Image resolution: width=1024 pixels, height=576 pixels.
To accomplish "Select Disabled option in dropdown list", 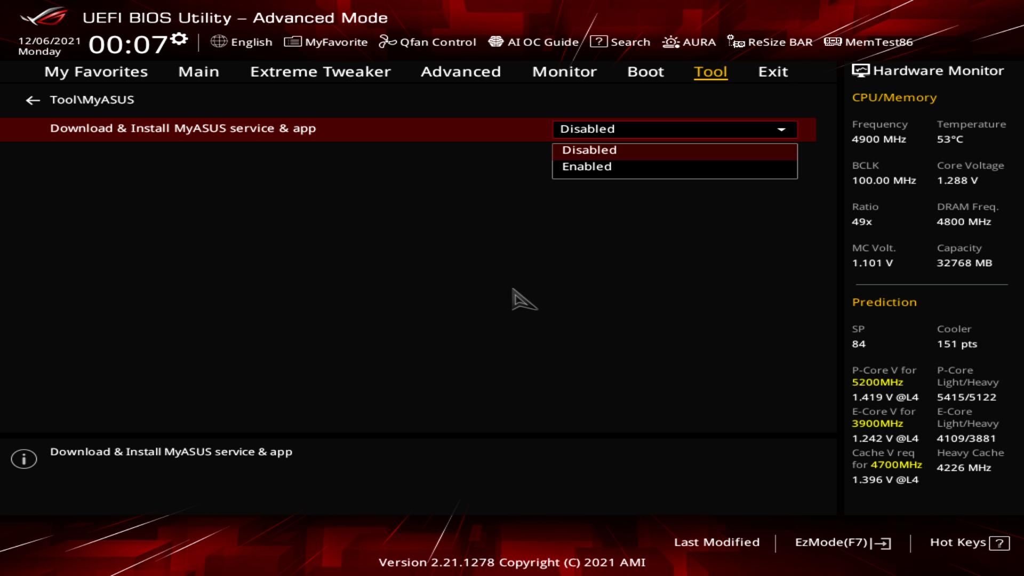I will [x=589, y=150].
